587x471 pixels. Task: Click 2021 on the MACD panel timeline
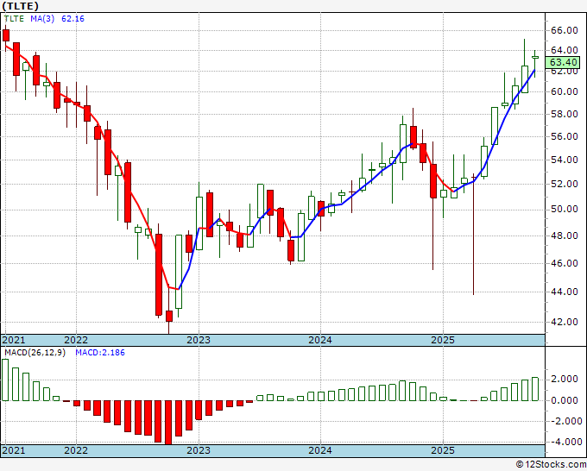14,450
